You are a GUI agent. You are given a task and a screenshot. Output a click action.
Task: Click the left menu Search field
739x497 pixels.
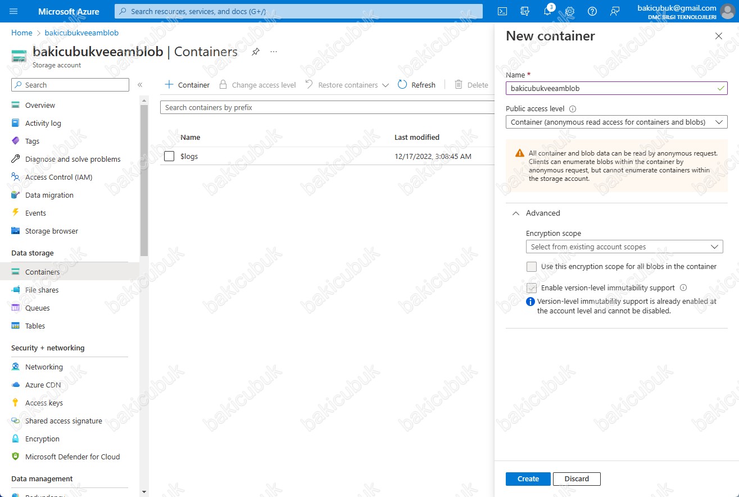pyautogui.click(x=70, y=85)
